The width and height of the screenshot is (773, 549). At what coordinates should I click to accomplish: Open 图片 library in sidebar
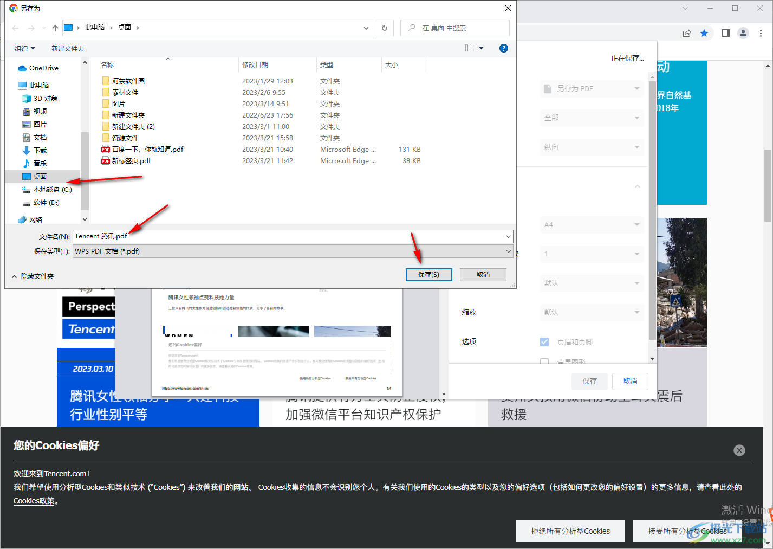(x=40, y=125)
